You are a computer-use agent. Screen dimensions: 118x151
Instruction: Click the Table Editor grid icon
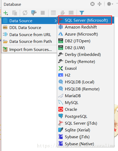point(53,13)
